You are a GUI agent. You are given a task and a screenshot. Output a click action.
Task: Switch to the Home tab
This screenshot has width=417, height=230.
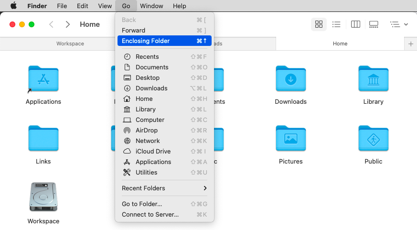(x=340, y=44)
